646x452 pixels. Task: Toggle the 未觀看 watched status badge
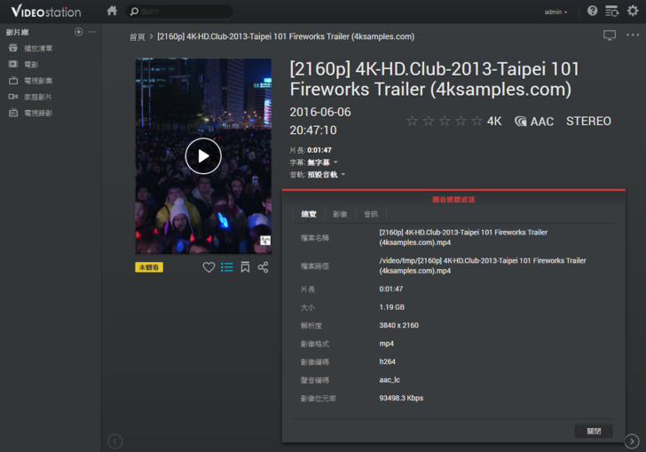pyautogui.click(x=149, y=267)
